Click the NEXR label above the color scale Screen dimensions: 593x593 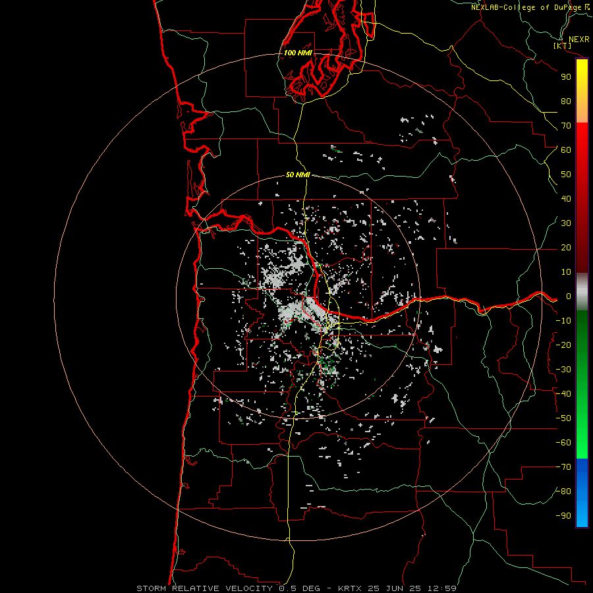coord(579,40)
